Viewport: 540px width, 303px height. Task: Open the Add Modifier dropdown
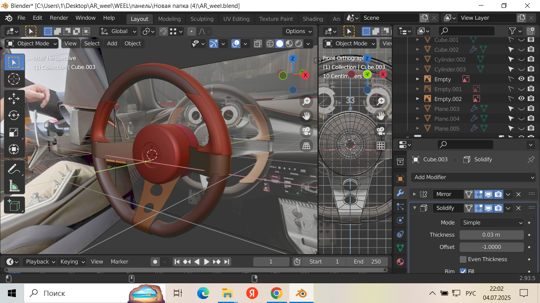(x=474, y=177)
